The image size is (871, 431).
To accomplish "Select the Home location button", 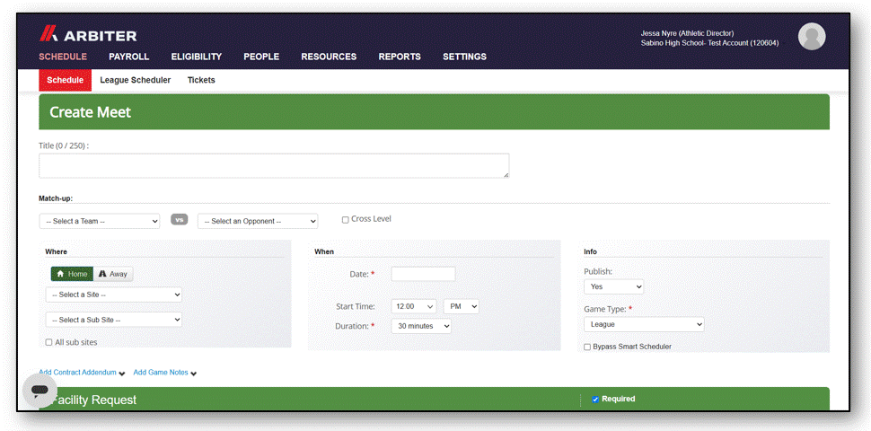I will [72, 274].
